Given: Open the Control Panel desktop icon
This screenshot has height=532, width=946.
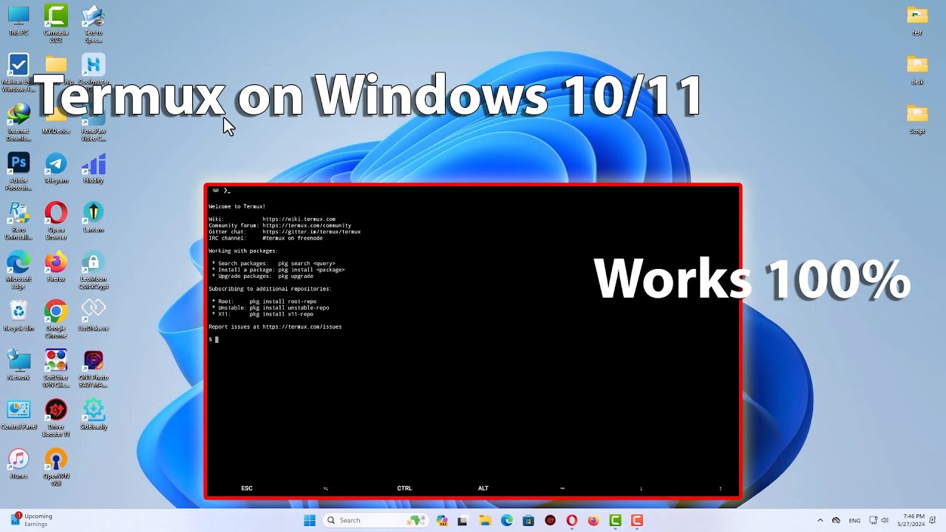Looking at the screenshot, I should pyautogui.click(x=18, y=415).
